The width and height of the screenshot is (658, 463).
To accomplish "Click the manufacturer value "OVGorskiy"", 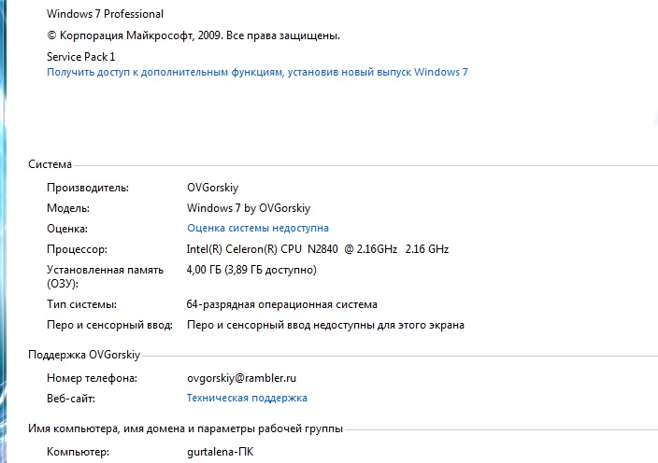I will point(212,187).
